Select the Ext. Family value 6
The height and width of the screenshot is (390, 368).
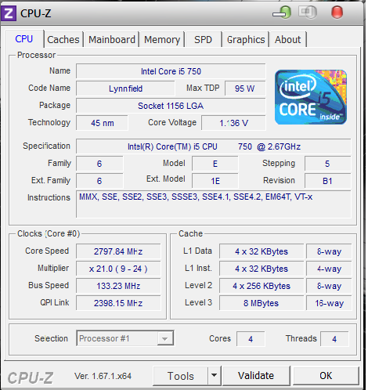tap(99, 181)
